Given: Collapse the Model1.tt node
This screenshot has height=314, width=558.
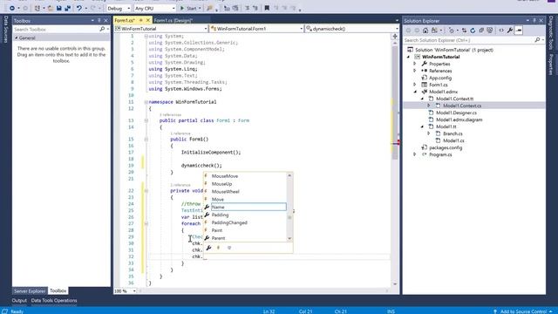Looking at the screenshot, I should click(422, 126).
